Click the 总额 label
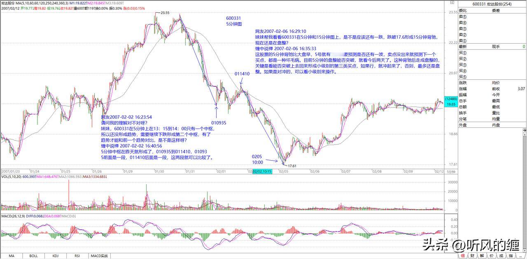 (x=463, y=106)
